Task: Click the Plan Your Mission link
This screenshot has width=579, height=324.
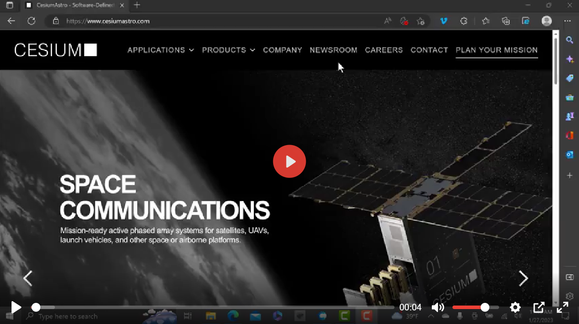Action: point(496,50)
